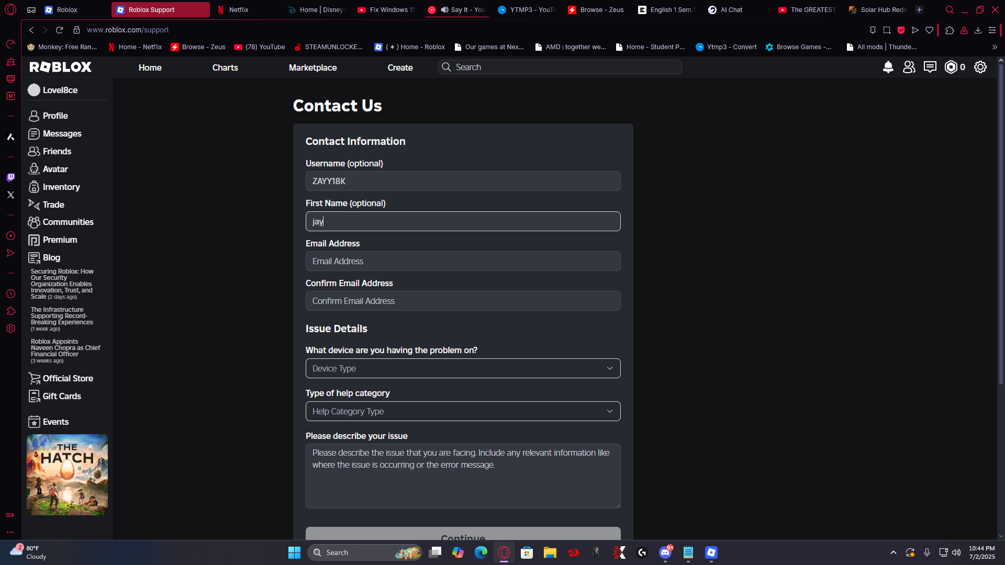Open the browser extensions cube icon
This screenshot has height=565, width=1005.
pyautogui.click(x=950, y=30)
